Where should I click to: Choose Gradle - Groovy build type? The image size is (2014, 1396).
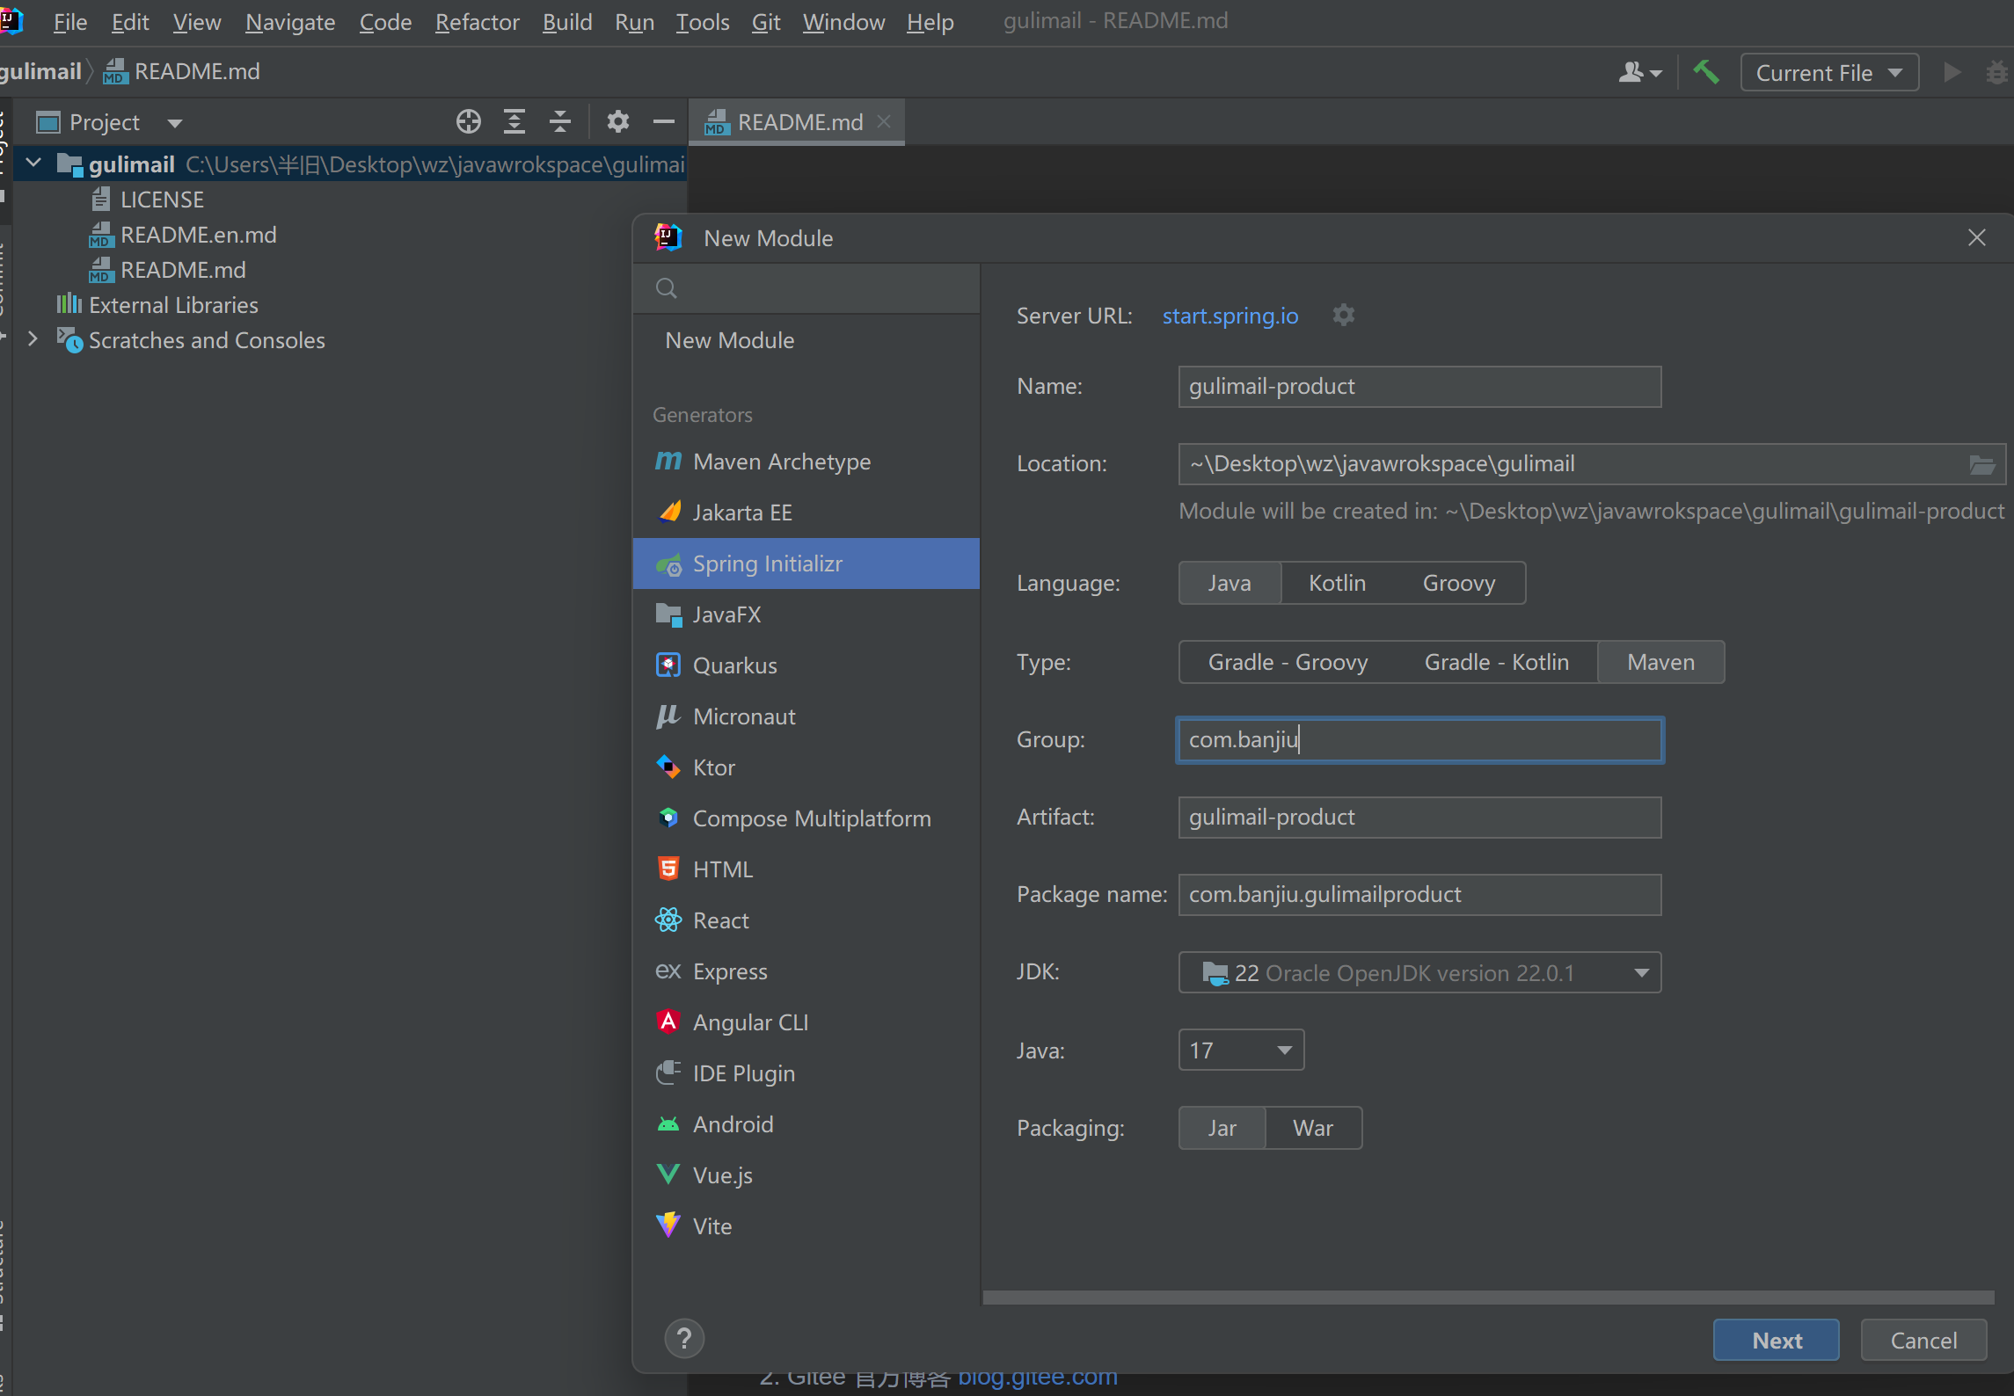(x=1288, y=663)
